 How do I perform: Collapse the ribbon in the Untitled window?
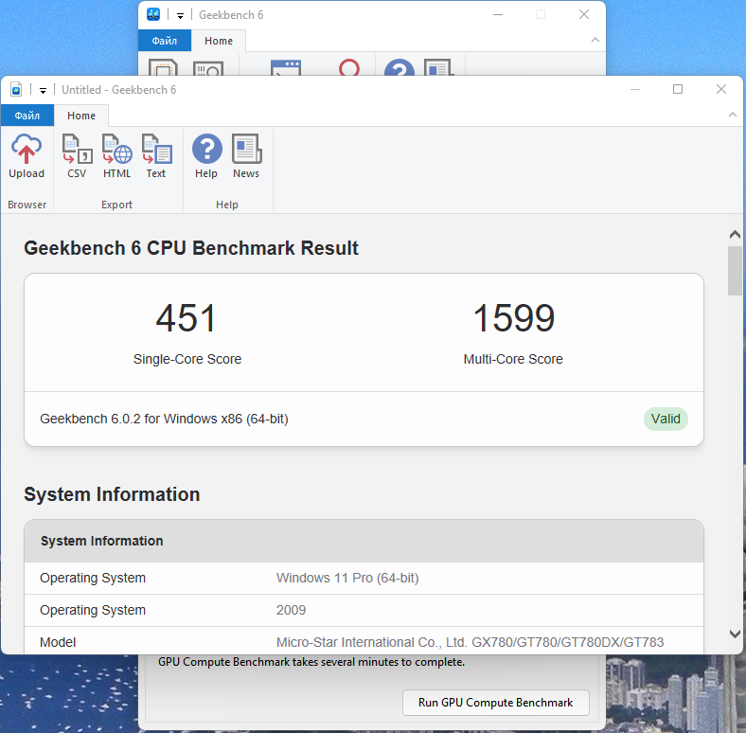(x=732, y=115)
